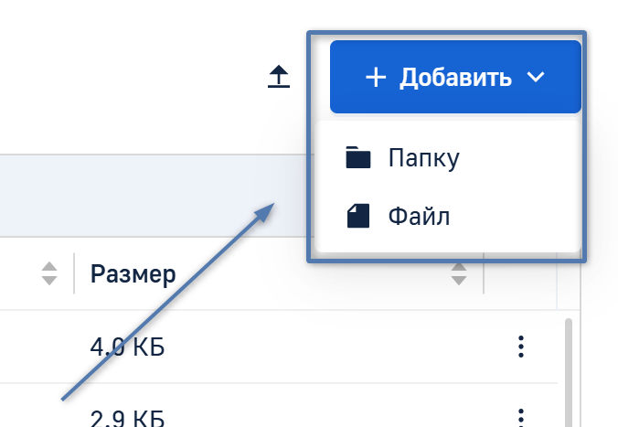Choose Папку from the add menu

423,158
